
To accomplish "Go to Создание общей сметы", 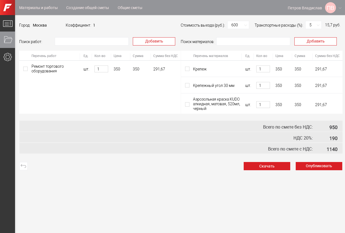I will pyautogui.click(x=88, y=8).
